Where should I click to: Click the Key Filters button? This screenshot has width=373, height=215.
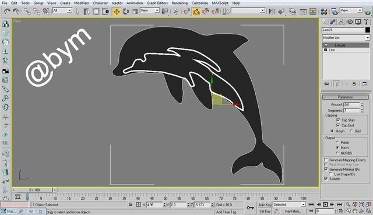pos(293,211)
